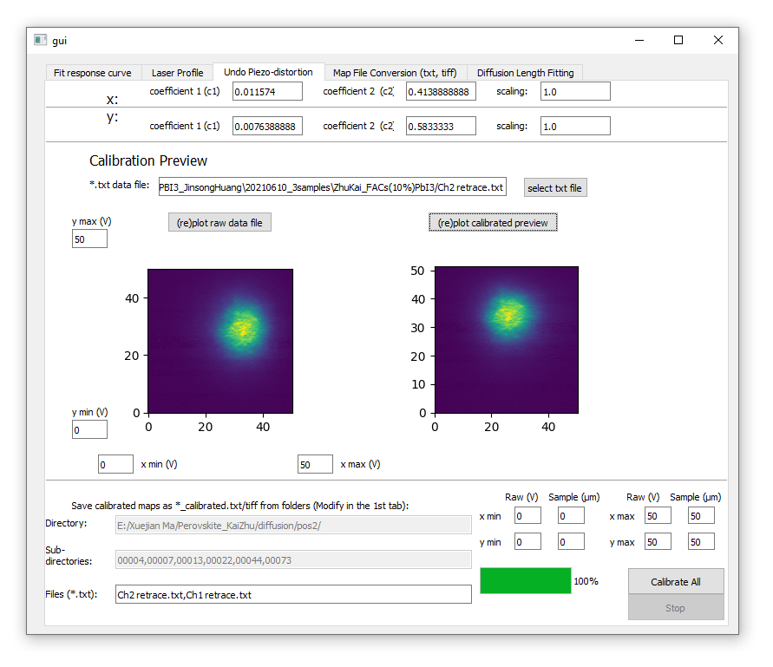Viewport: 773px width, 667px height.
Task: Focus the y max Sample (µm) field
Action: coord(701,542)
